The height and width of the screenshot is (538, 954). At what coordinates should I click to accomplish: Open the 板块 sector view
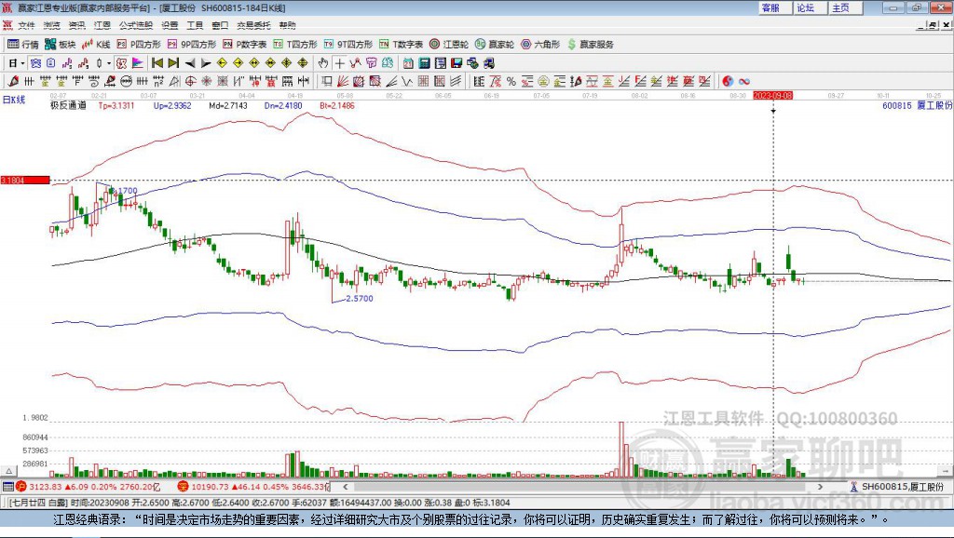[60, 45]
